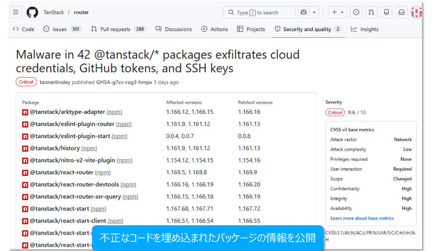Viewport: 434px width, 251px height.
Task: Open npm link for eslint-plugin-start
Action: [x=119, y=136]
